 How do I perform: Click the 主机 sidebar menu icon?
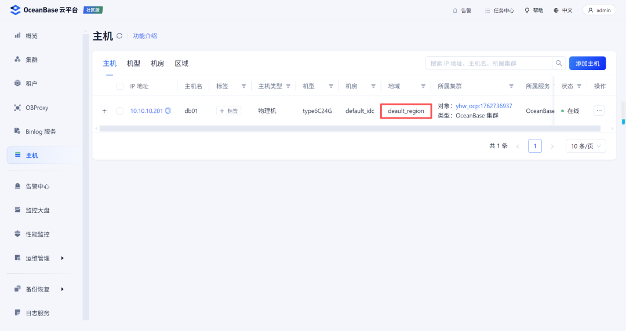pyautogui.click(x=17, y=155)
